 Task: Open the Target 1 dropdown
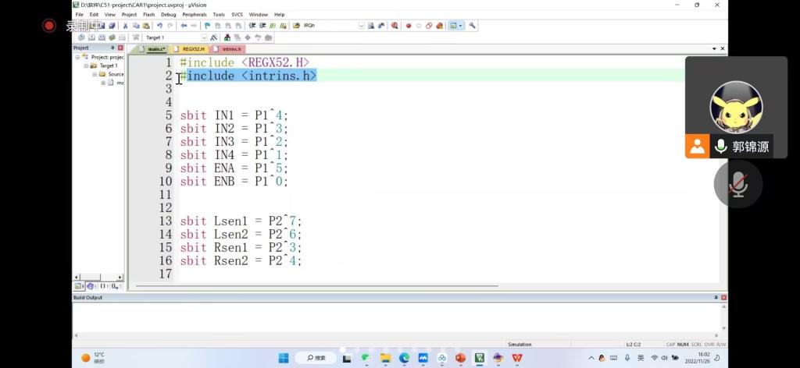coord(205,37)
